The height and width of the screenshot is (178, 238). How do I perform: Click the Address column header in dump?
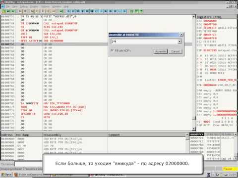pos(8,135)
